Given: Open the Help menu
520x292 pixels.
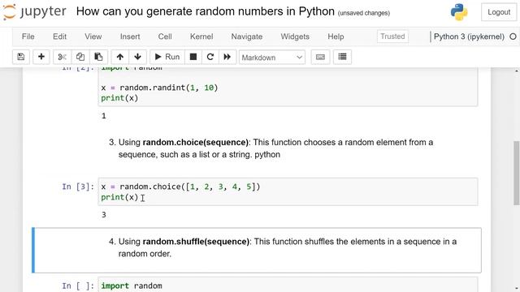Looking at the screenshot, I should click(x=336, y=36).
